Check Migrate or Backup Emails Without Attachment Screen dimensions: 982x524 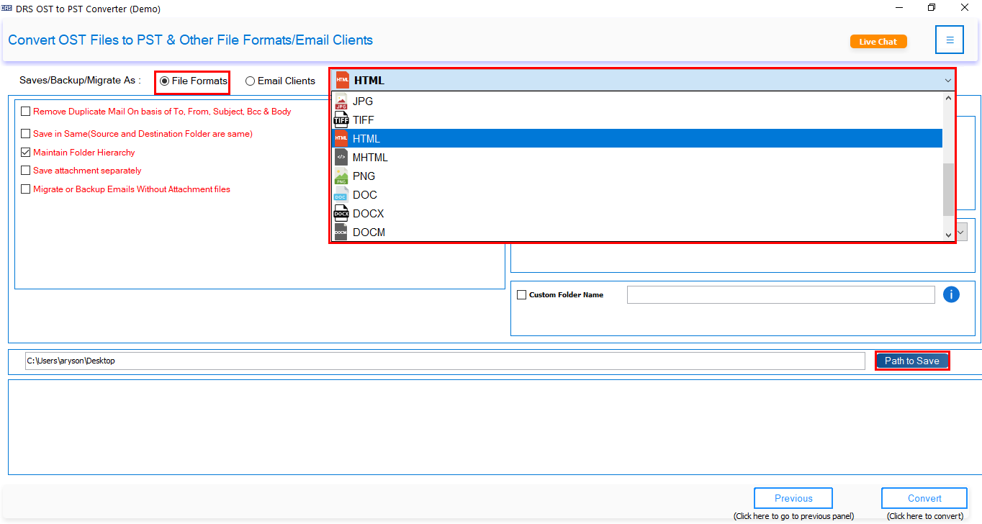click(x=26, y=189)
